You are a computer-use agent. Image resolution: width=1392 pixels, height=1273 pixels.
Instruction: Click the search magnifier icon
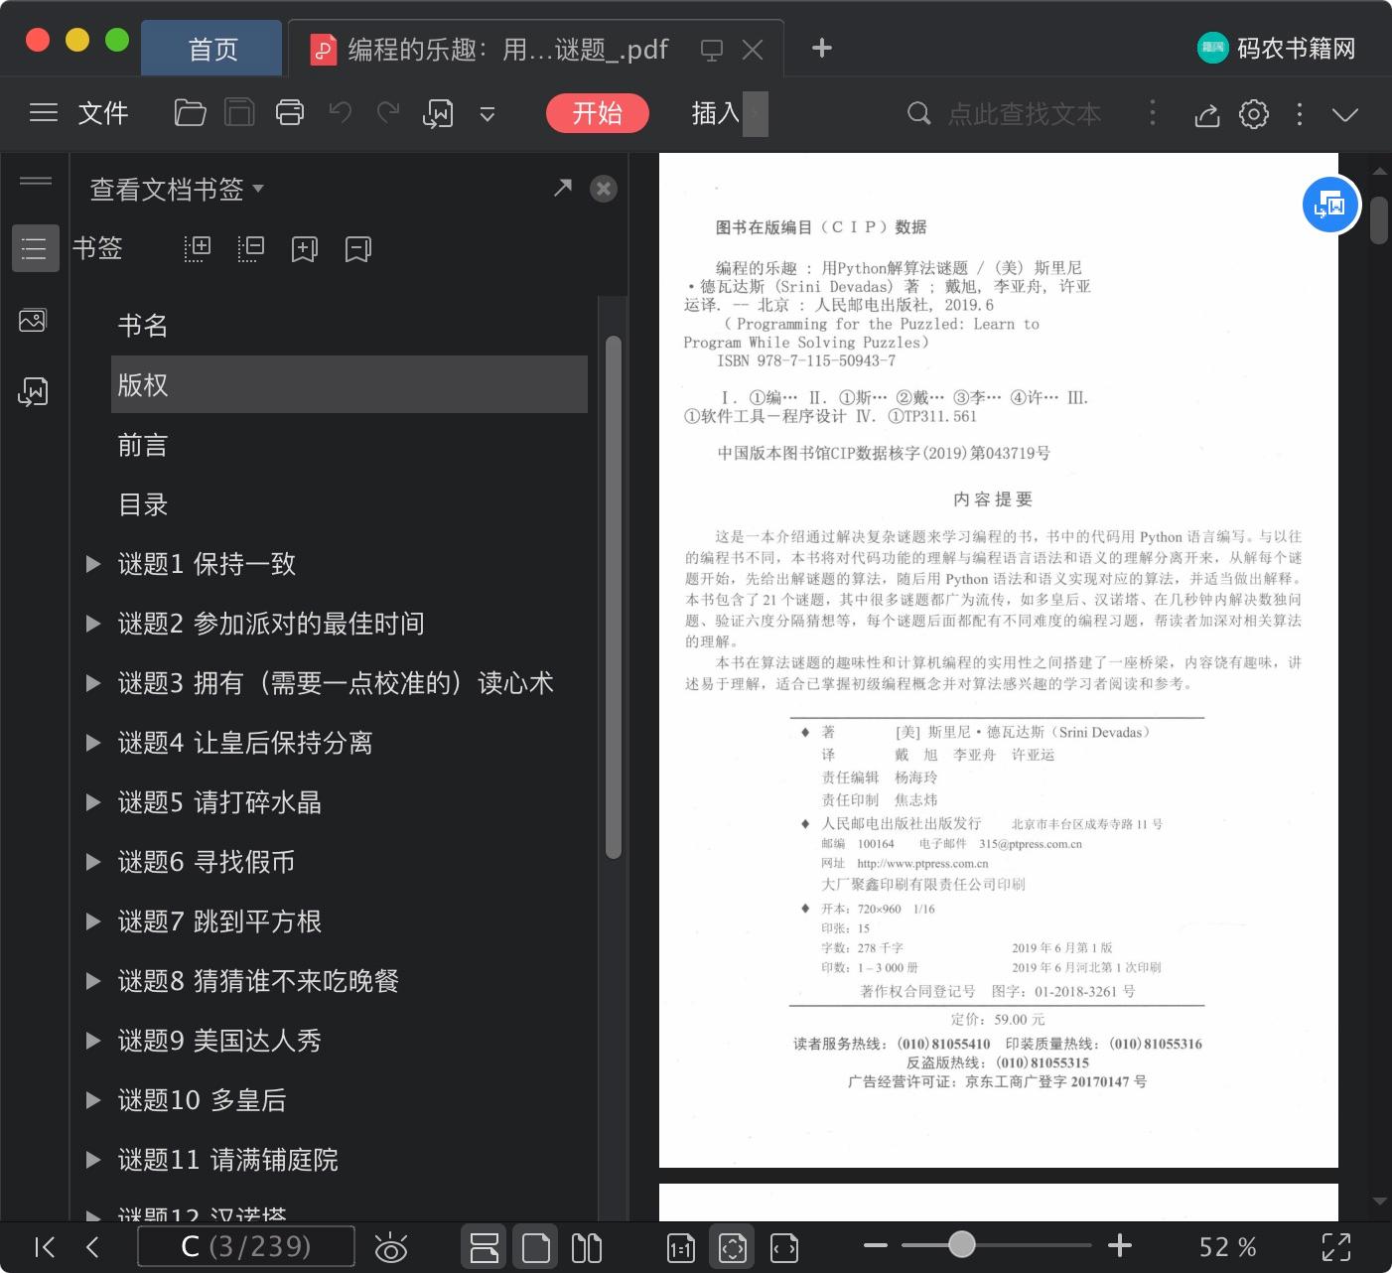[919, 113]
